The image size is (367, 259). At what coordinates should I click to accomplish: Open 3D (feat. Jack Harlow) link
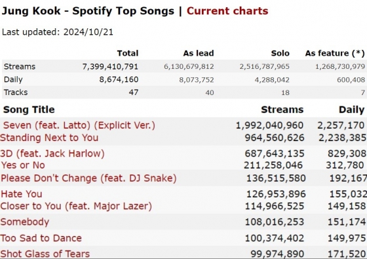pos(52,153)
